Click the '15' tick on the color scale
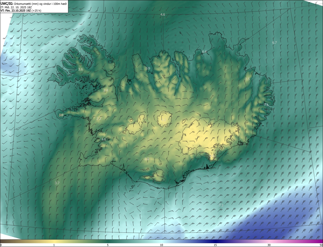 [215, 245]
